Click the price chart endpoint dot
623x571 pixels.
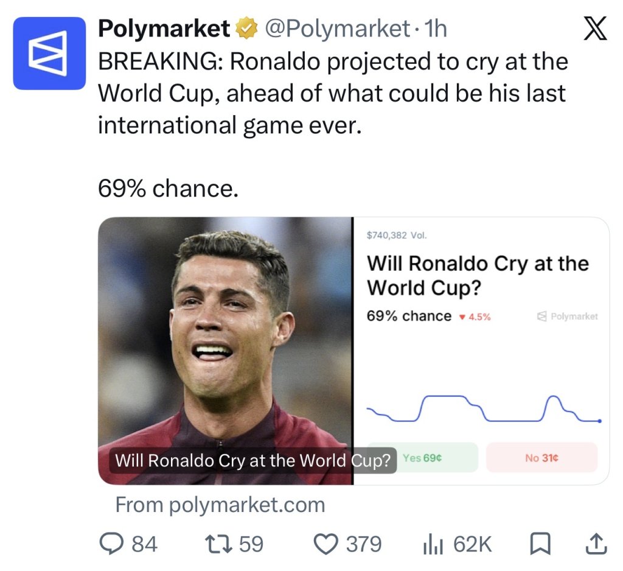pos(599,421)
